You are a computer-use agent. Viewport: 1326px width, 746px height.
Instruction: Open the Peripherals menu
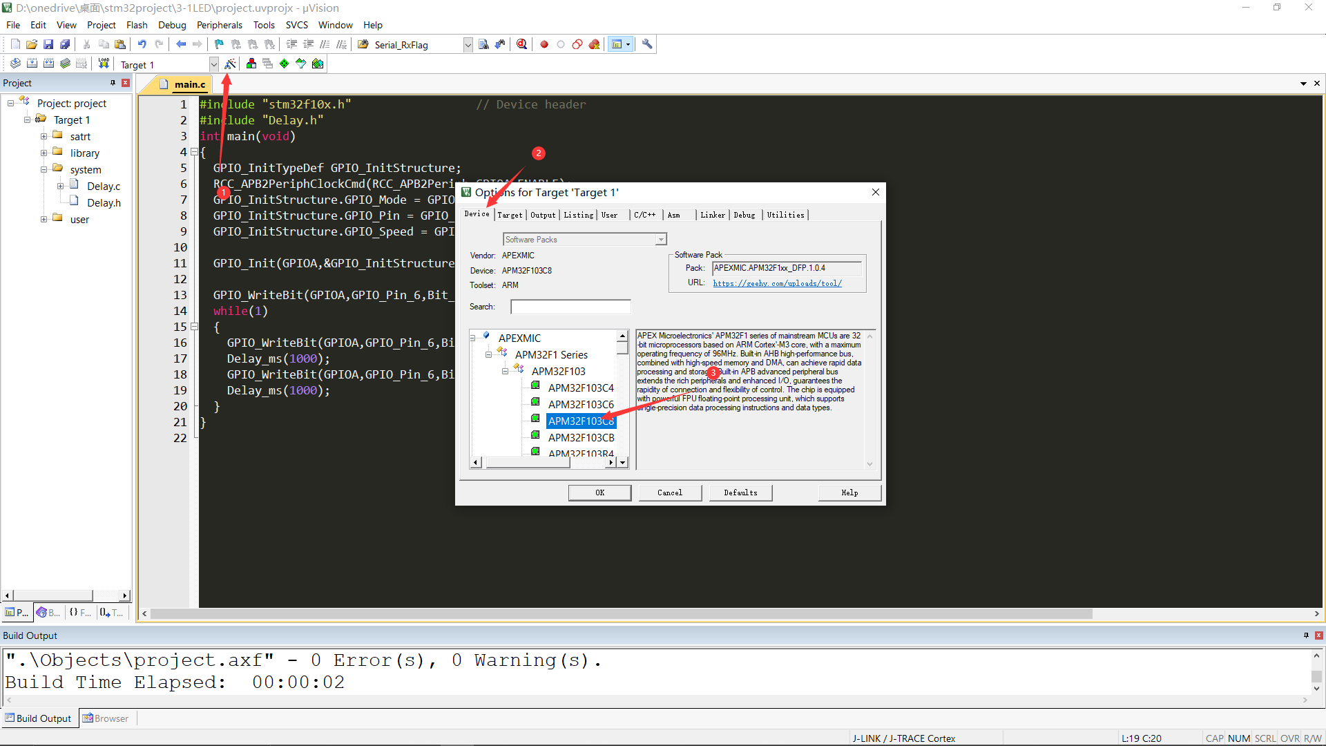point(219,25)
